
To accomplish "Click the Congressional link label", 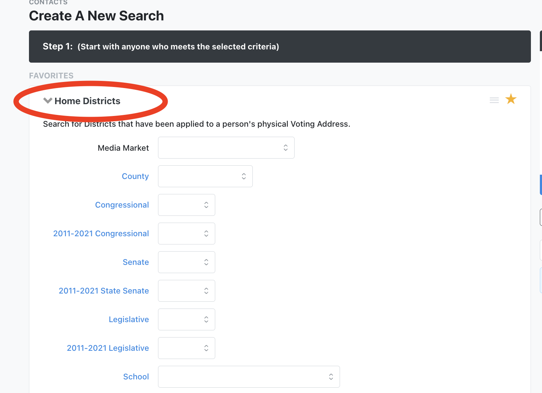I will pos(122,205).
